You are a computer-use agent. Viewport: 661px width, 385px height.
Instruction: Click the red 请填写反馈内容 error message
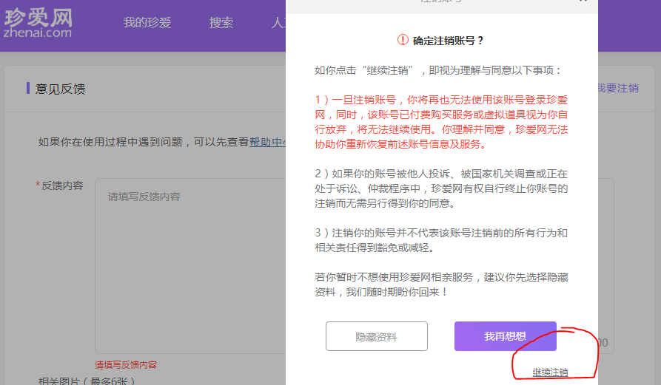pyautogui.click(x=126, y=365)
